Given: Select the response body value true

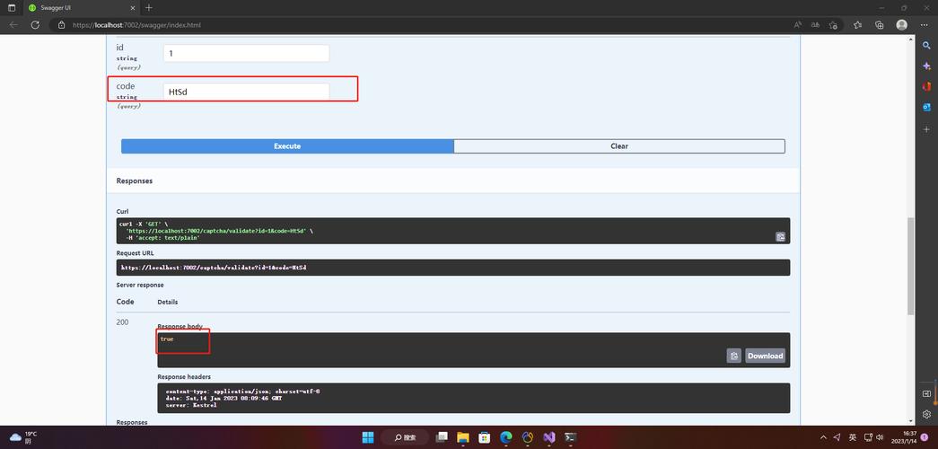Looking at the screenshot, I should coord(167,339).
